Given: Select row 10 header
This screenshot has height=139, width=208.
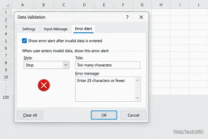Looking at the screenshot, I should click(x=6, y=77).
